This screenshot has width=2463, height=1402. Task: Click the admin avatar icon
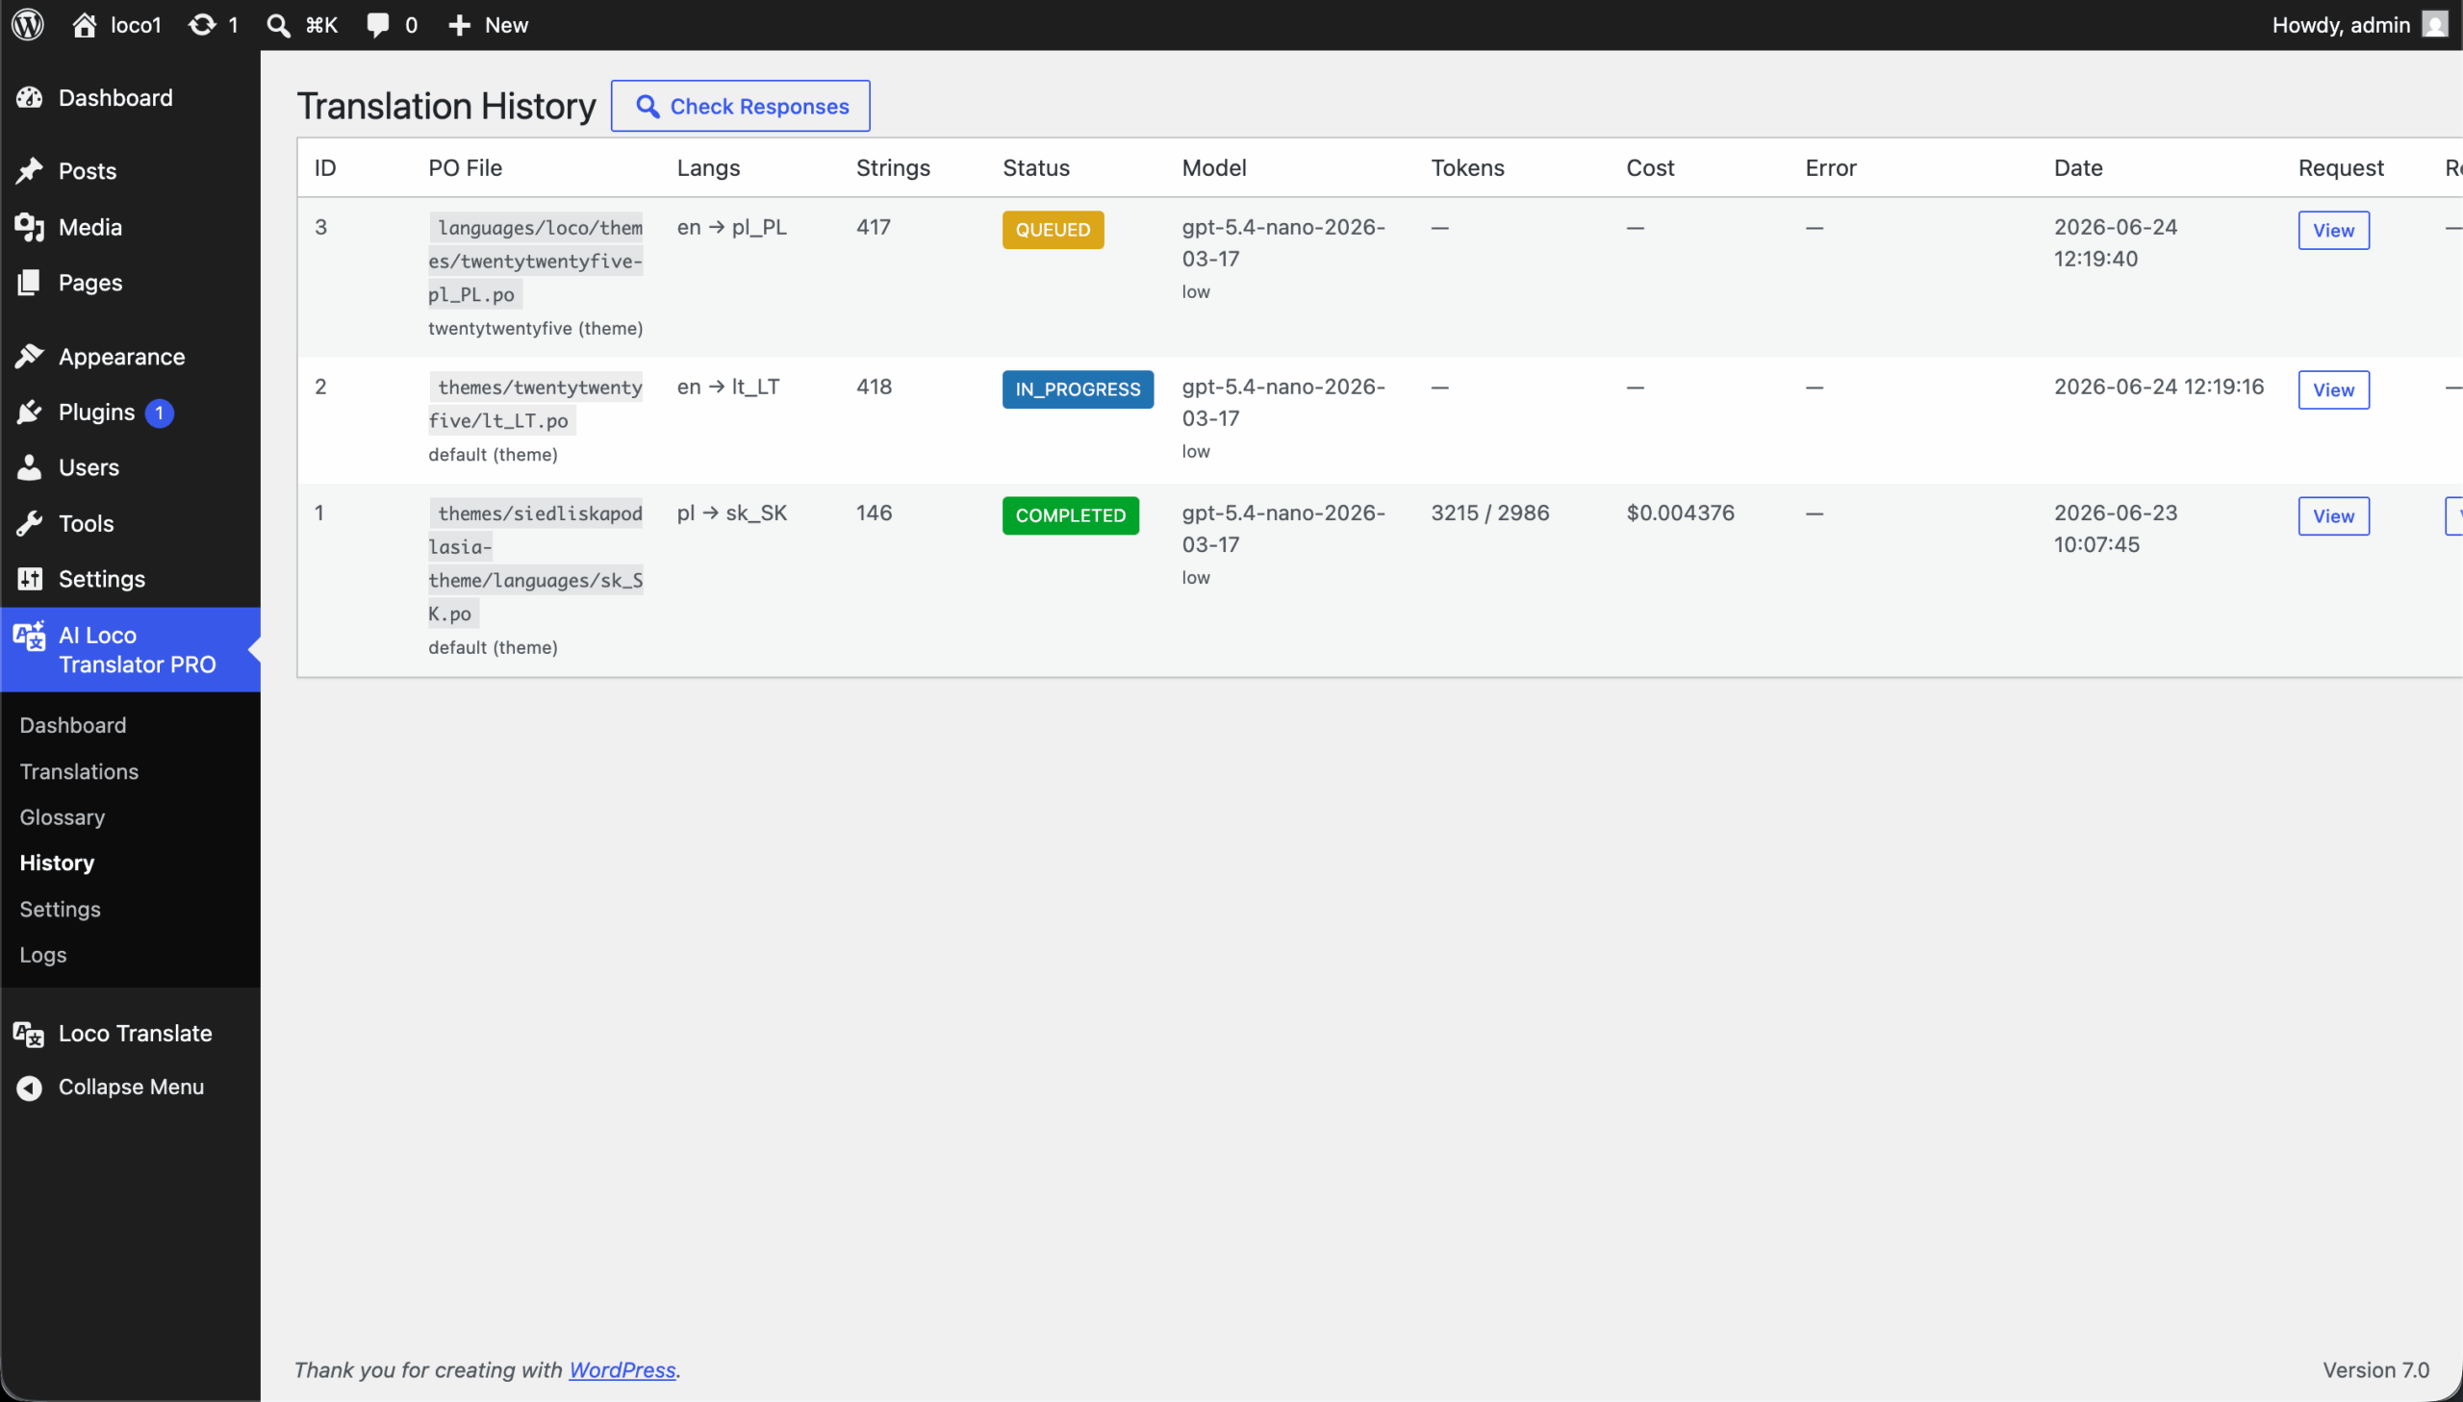click(2434, 24)
